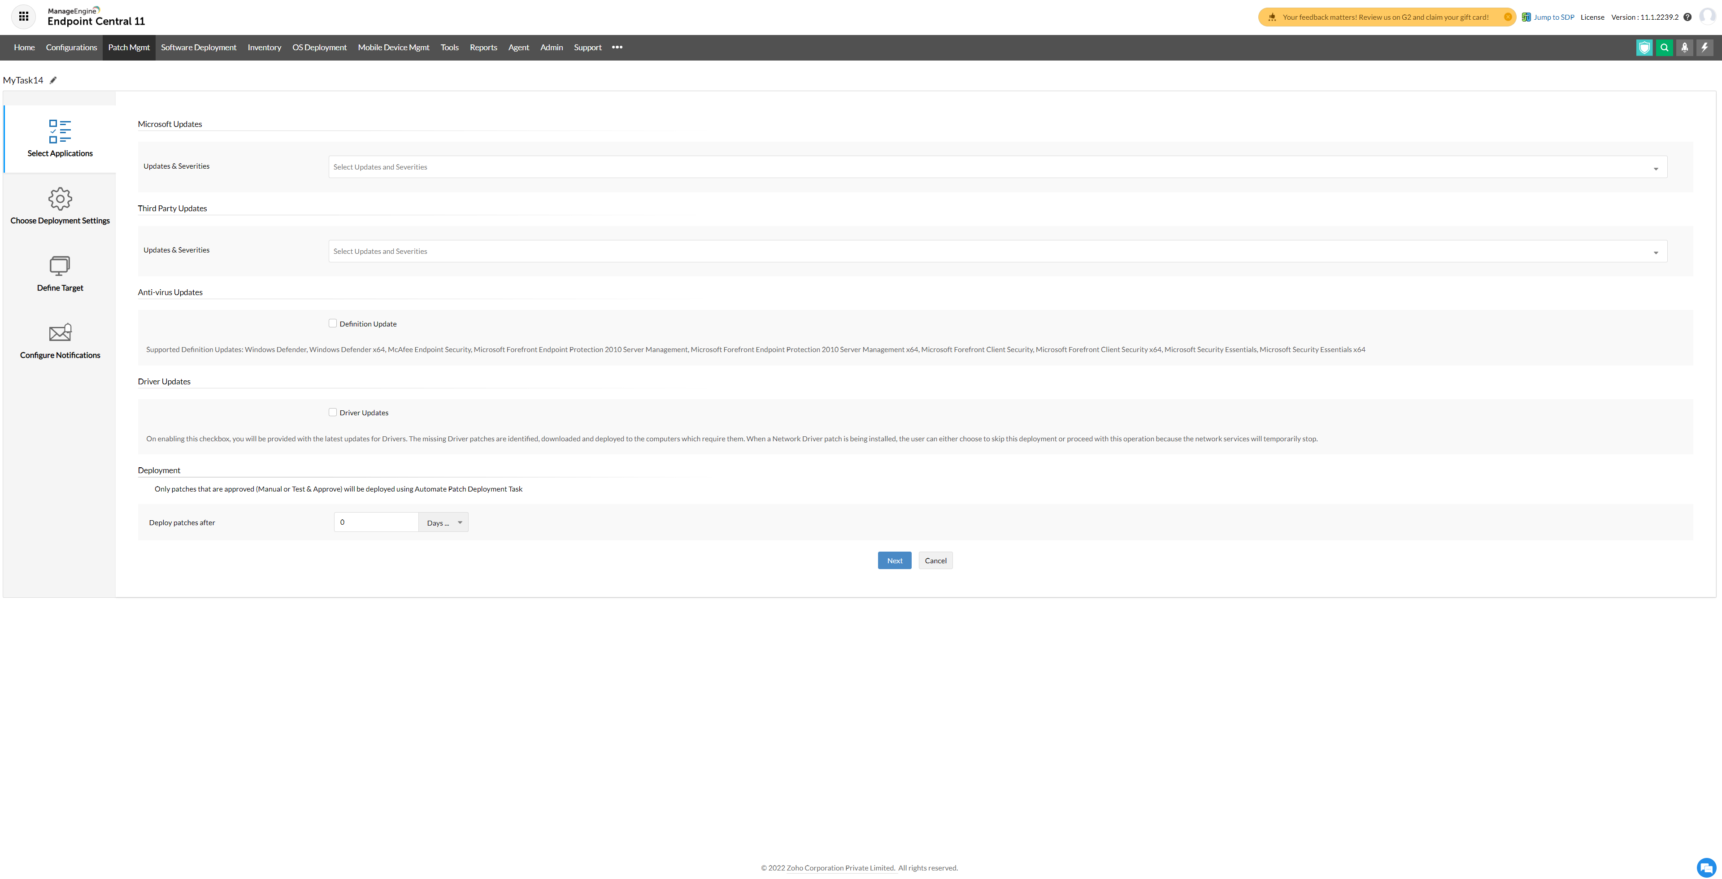Open the blue chat bubble icon
Screen dimensions: 1722x879
(1706, 867)
